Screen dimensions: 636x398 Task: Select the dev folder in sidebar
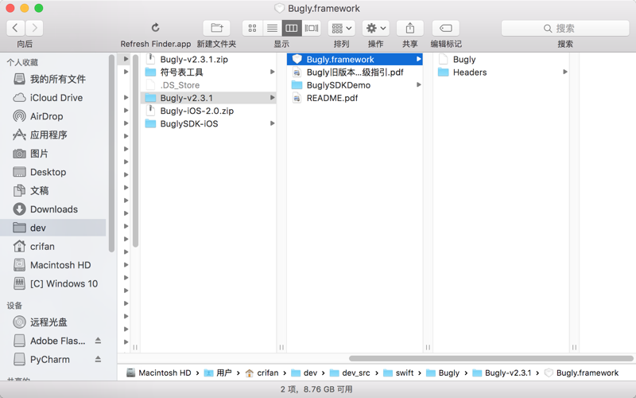coord(53,228)
